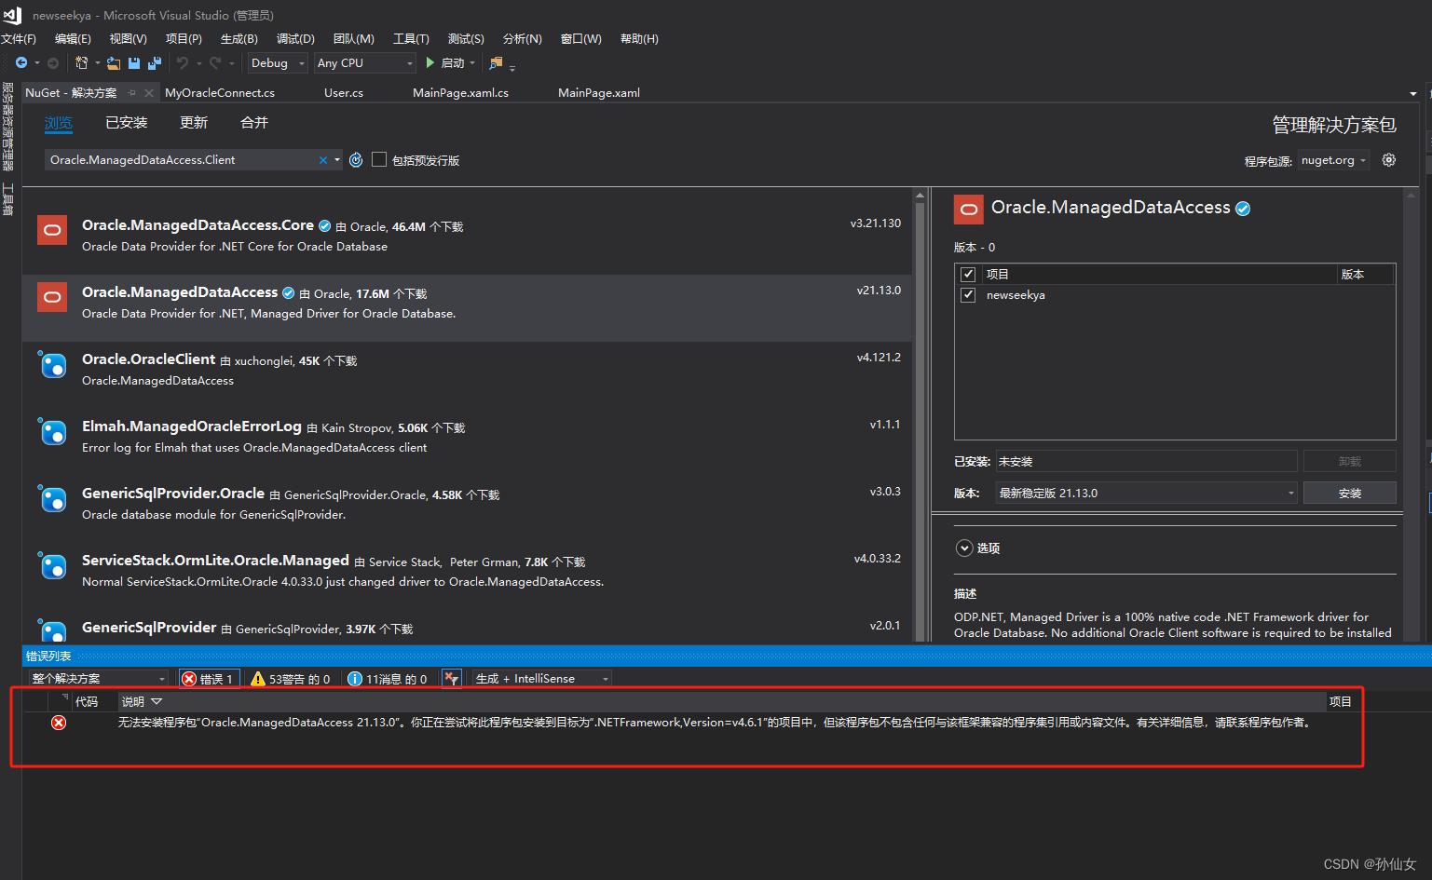
Task: Close the NuGet solution tab
Action: click(149, 93)
